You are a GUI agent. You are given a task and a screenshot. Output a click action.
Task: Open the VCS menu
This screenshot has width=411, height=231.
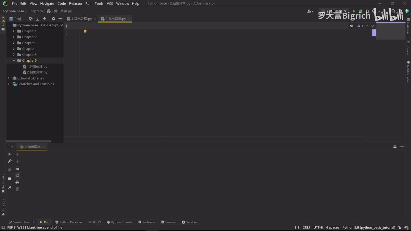tap(110, 4)
